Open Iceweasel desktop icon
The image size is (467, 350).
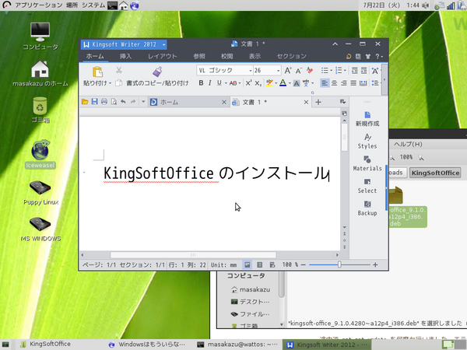pyautogui.click(x=40, y=154)
